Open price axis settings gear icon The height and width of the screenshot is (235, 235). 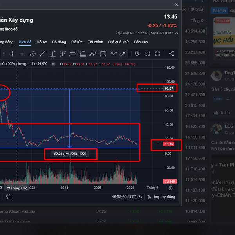[170, 188]
